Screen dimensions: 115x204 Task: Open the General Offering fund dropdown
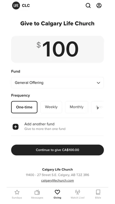pos(58,83)
